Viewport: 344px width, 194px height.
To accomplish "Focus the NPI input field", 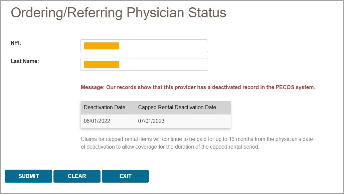I will tap(163, 46).
